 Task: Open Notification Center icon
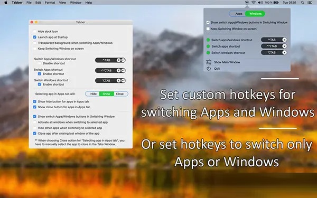(310, 3)
